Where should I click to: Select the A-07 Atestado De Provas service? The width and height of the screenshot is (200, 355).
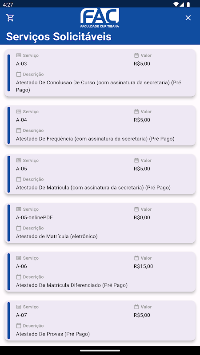coord(100,320)
